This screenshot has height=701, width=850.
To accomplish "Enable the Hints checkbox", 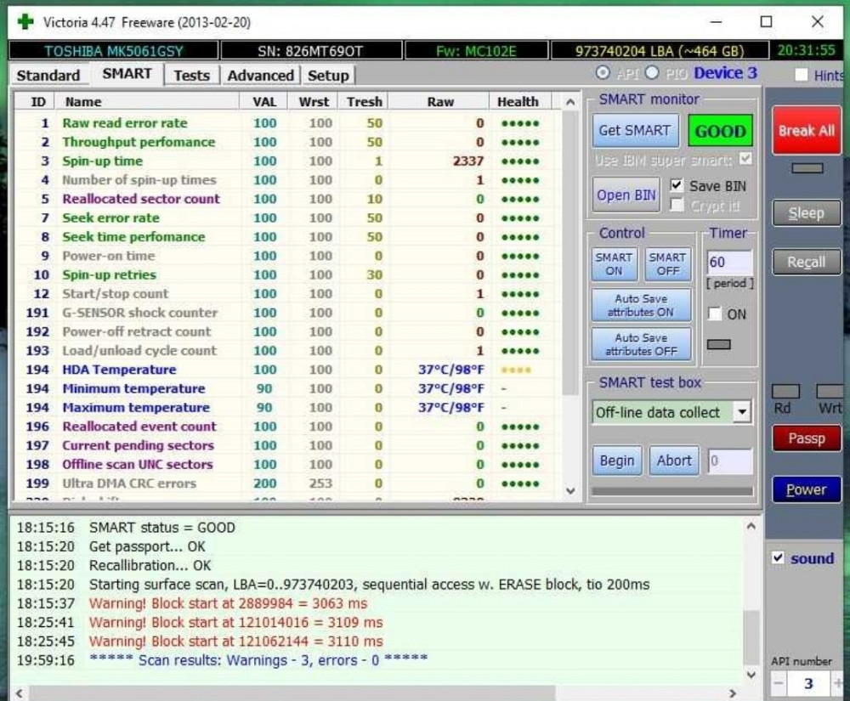I will click(801, 75).
